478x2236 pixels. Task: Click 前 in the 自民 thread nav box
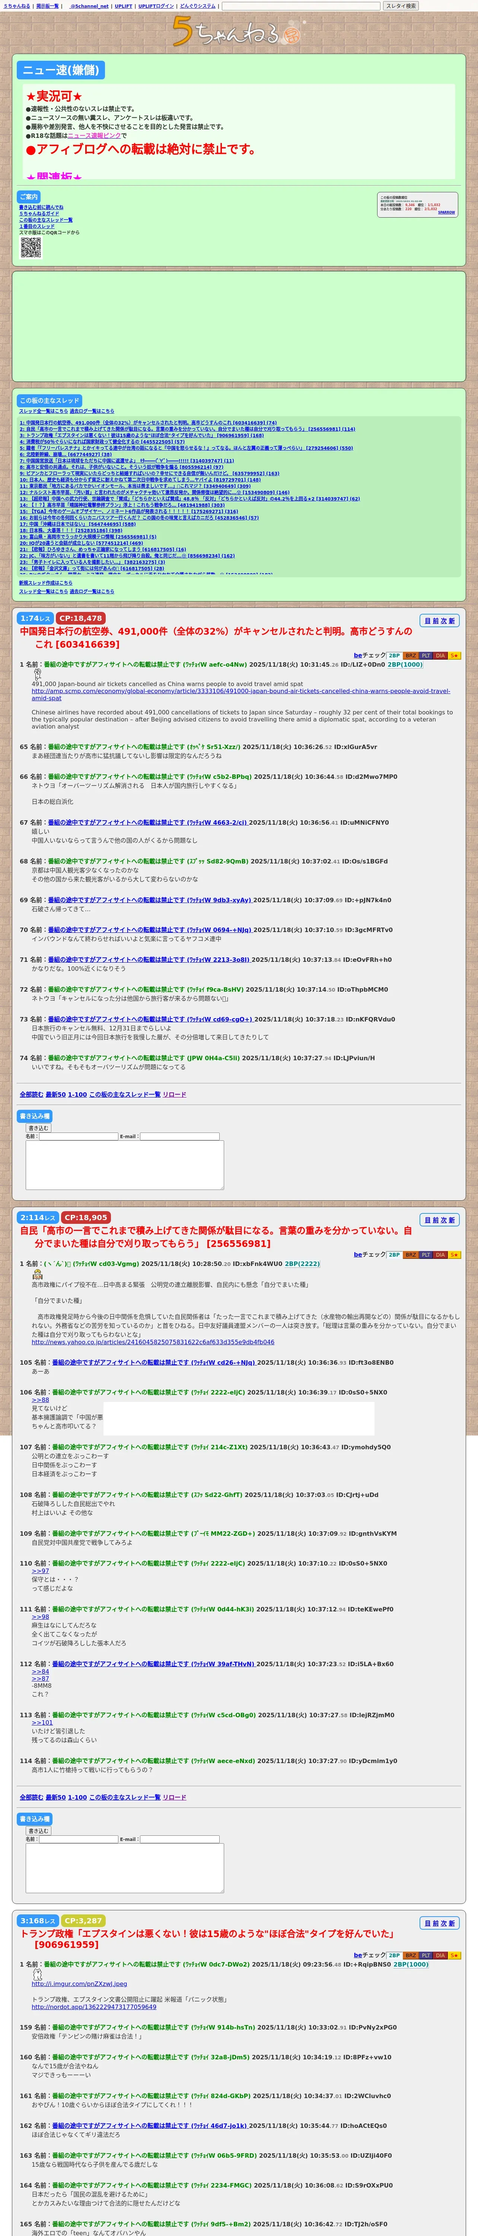(x=436, y=1220)
